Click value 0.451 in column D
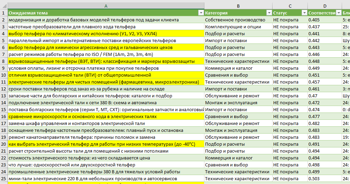The image size is (350, 184). point(324,75)
